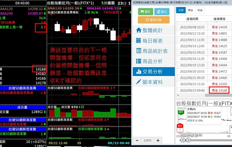Image resolution: width=232 pixels, height=147 pixels.
Task: Select the 2022/09/23 09:40 entry time cell
Action: (x=192, y=90)
